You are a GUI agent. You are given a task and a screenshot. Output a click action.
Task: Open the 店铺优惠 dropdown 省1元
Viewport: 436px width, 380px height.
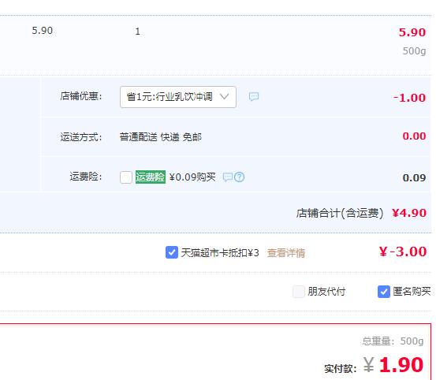(178, 97)
